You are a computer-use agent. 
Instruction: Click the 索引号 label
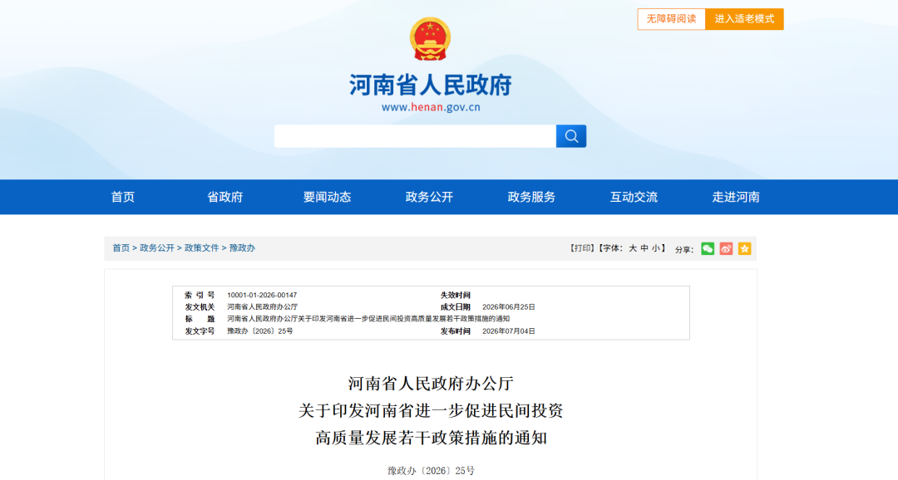pyautogui.click(x=200, y=295)
